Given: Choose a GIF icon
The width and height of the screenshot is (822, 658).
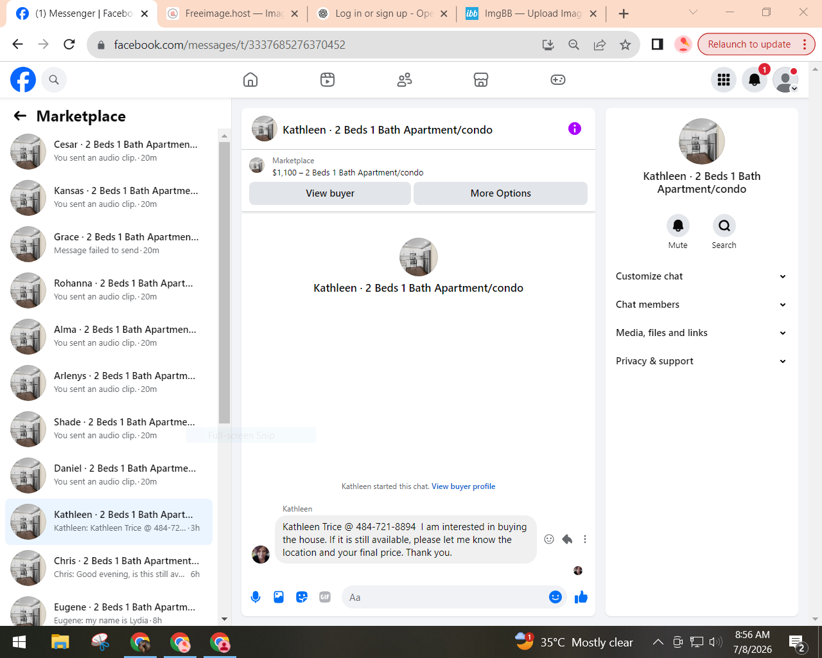Looking at the screenshot, I should click(325, 597).
